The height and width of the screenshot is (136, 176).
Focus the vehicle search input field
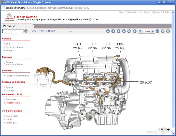(13, 31)
